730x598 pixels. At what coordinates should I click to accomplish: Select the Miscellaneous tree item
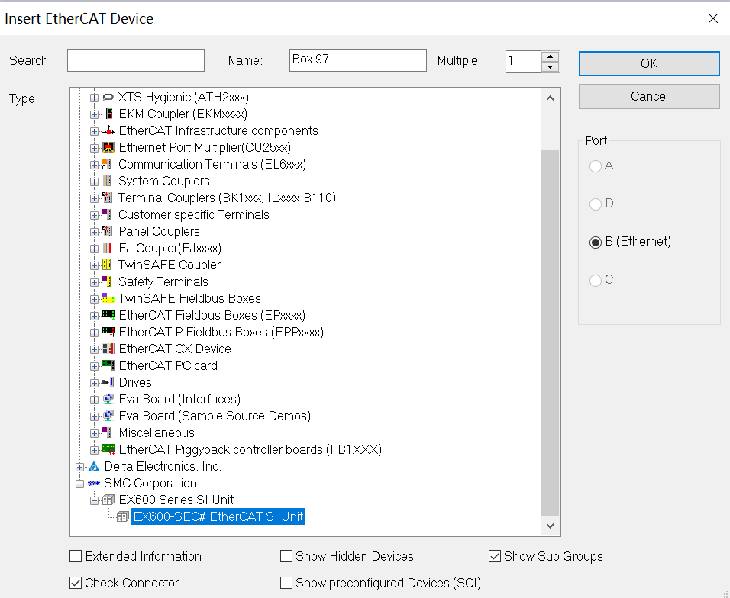(x=157, y=432)
